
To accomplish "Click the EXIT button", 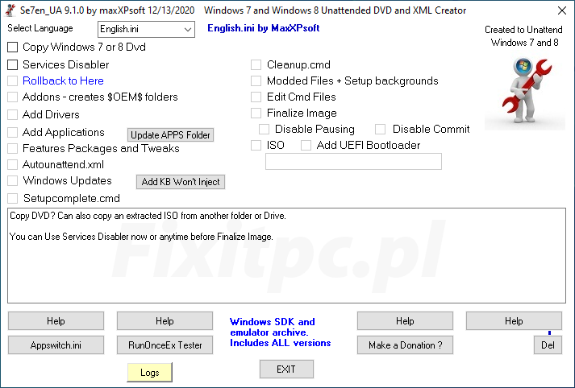I will pos(286,369).
